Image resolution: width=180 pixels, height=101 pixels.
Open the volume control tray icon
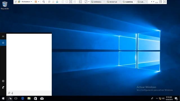coord(163,98)
